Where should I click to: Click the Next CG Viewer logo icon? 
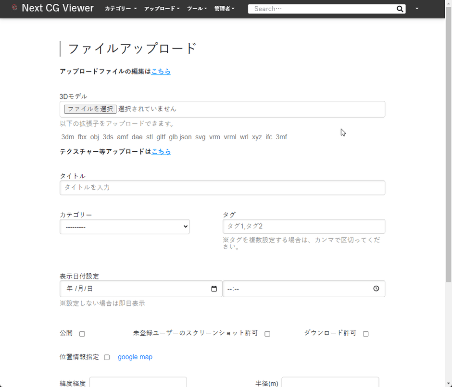(x=14, y=8)
